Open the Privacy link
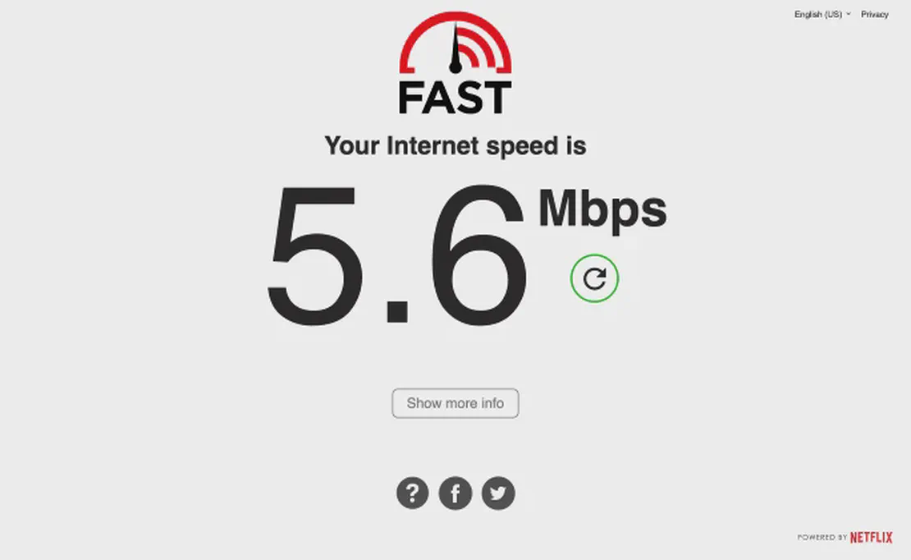The image size is (911, 560). [x=874, y=14]
